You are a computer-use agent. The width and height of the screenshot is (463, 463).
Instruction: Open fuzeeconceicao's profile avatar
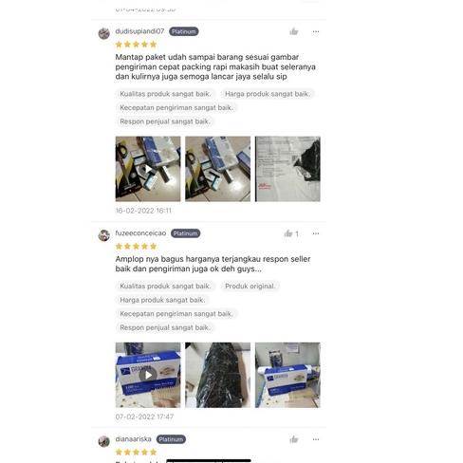click(x=104, y=235)
